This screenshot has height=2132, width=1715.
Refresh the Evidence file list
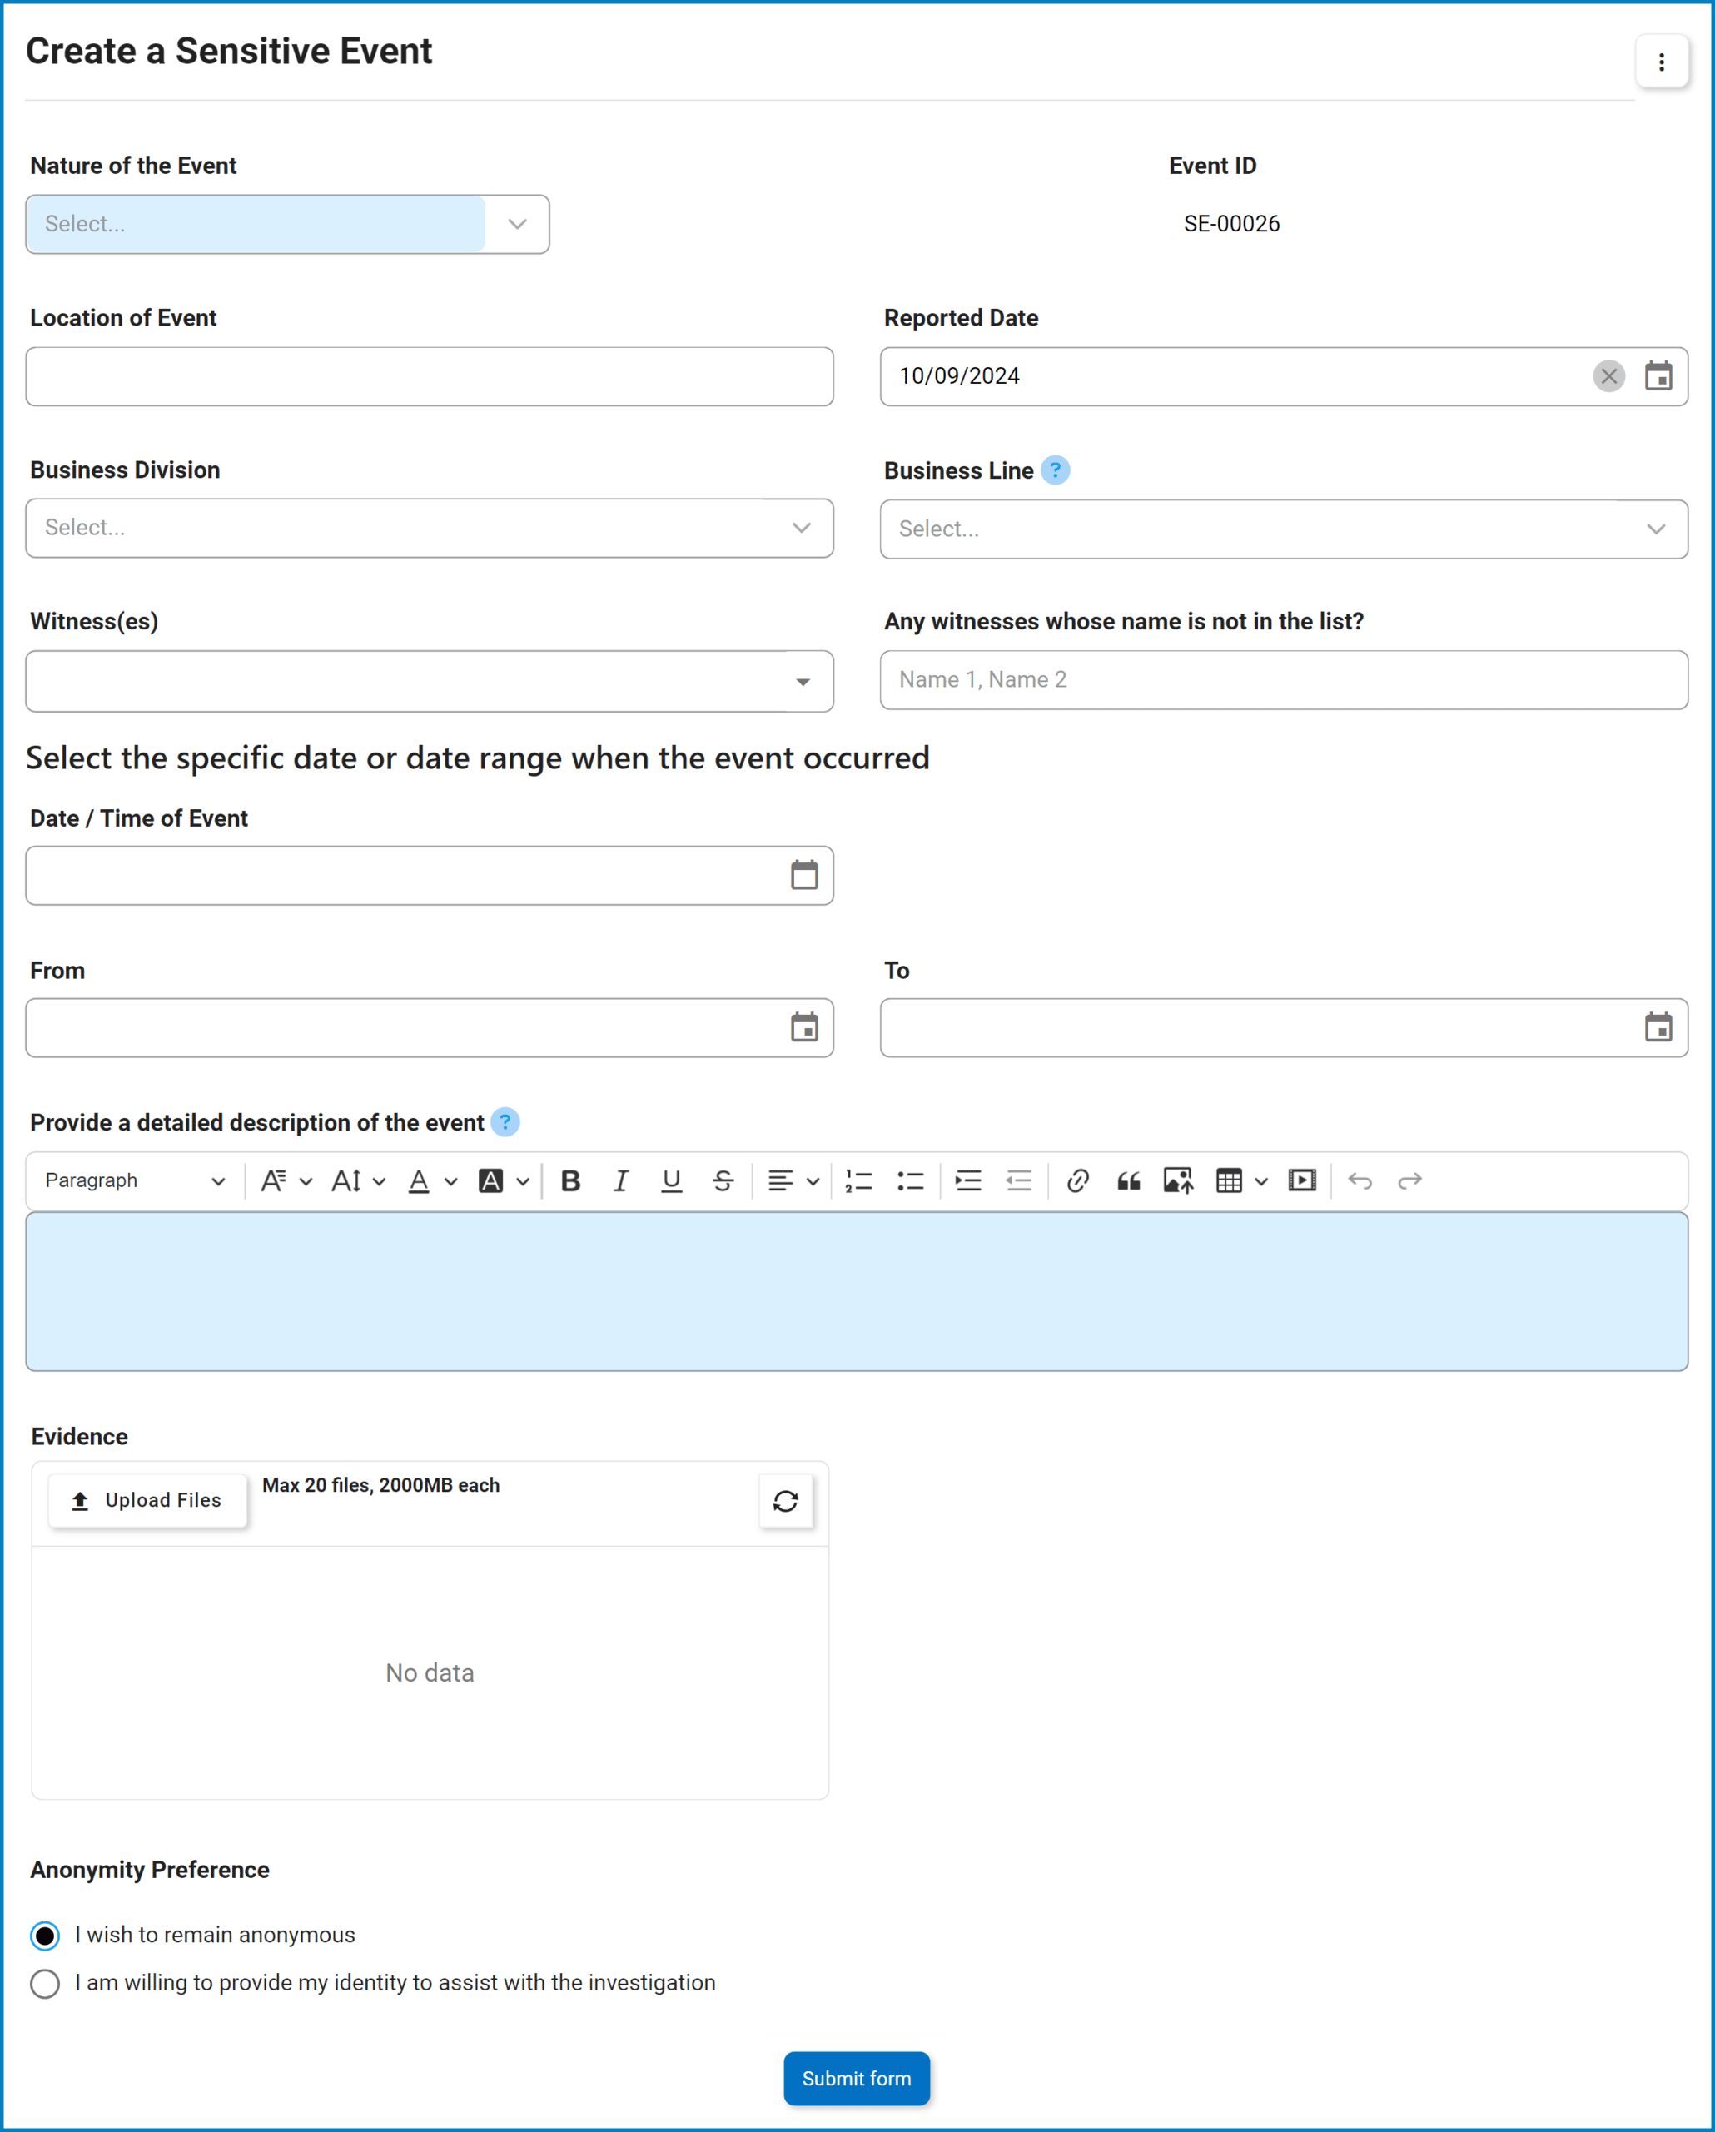[x=785, y=1501]
